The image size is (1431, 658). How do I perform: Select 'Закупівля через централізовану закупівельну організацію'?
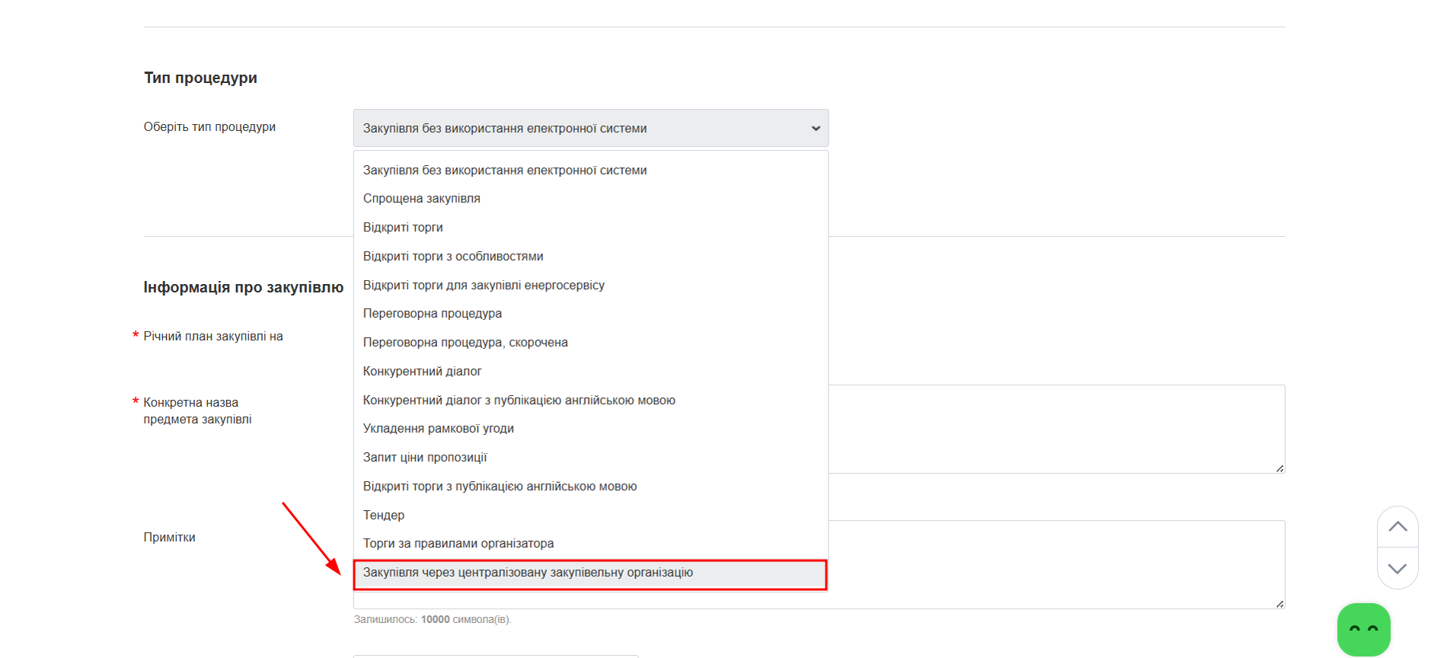pyautogui.click(x=528, y=573)
